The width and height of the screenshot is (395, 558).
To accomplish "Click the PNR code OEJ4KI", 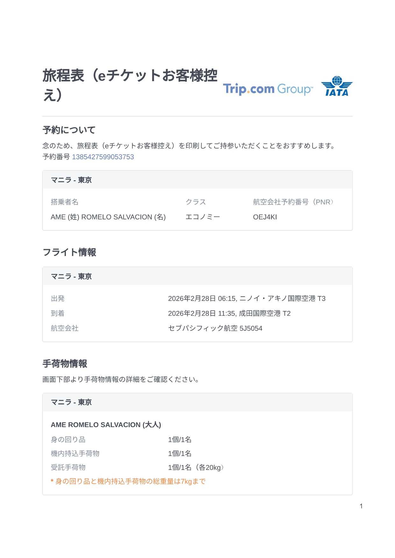I will tap(265, 217).
